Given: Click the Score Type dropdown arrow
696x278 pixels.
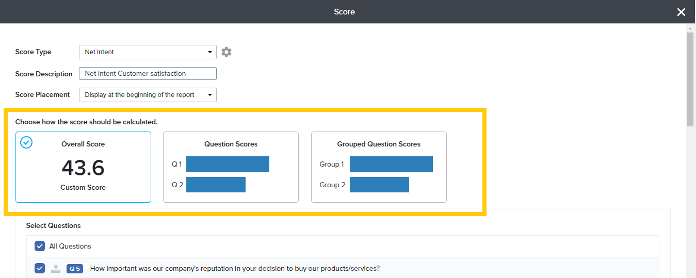Looking at the screenshot, I should (x=209, y=52).
